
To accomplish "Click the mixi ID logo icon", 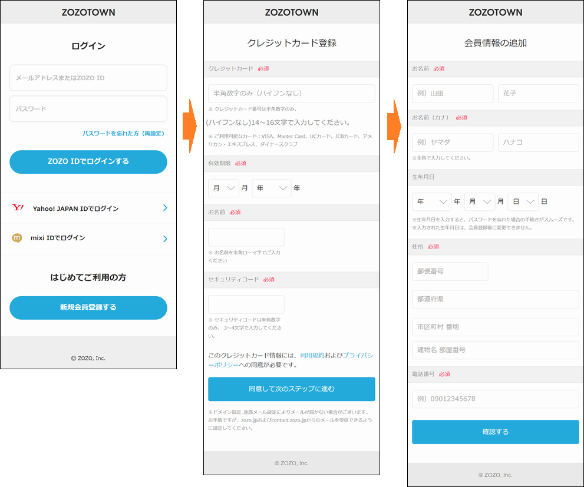I will tap(17, 238).
